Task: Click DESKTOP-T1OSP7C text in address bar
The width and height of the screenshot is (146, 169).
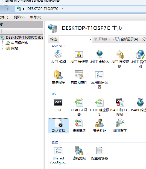Action: 43,9
